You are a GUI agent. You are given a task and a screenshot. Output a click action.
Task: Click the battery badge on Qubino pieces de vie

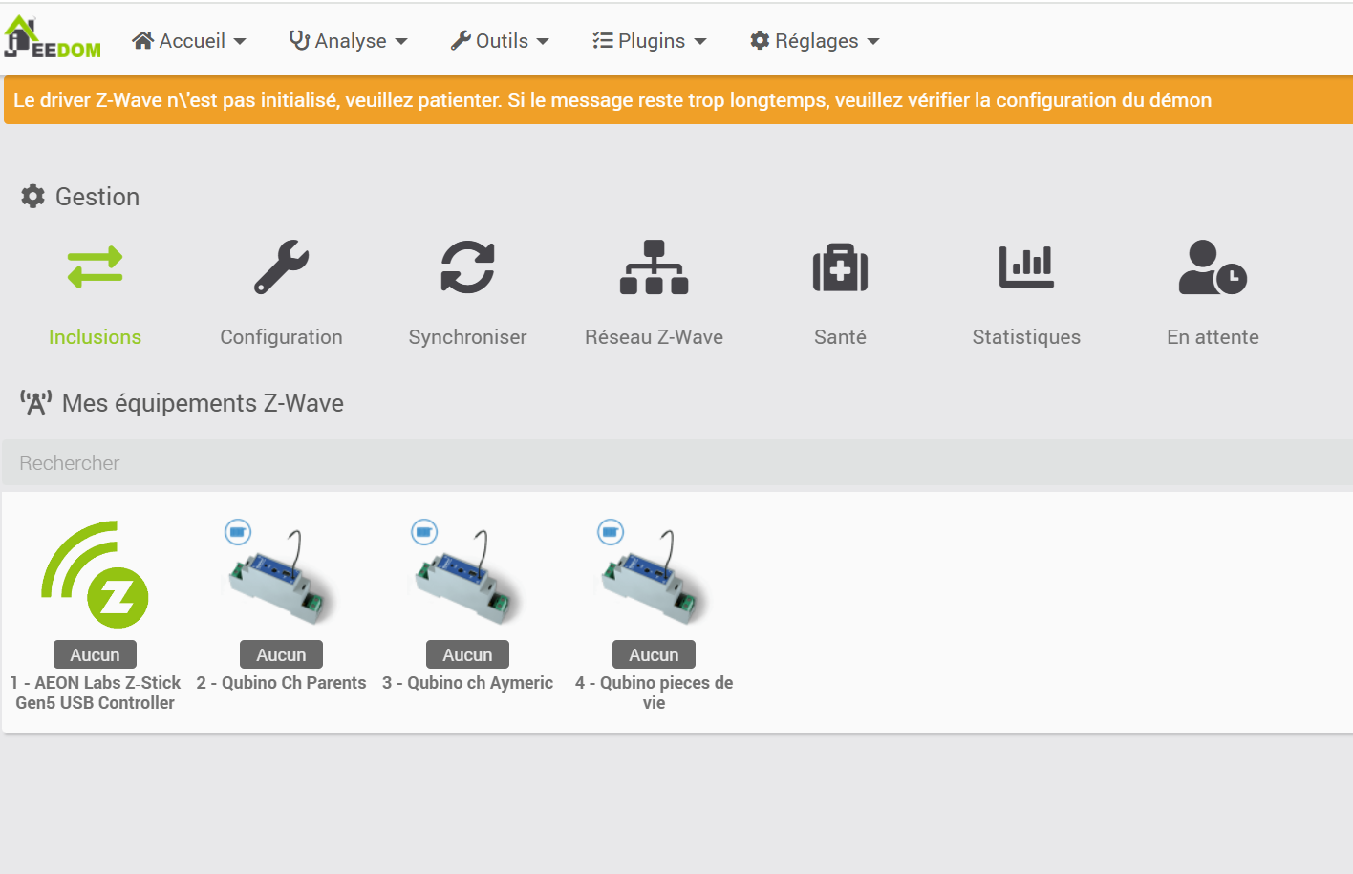(x=611, y=531)
